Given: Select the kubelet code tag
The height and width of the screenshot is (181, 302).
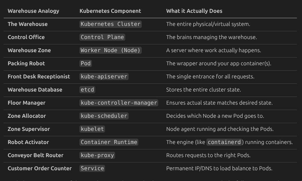Looking at the screenshot, I should point(92,129).
